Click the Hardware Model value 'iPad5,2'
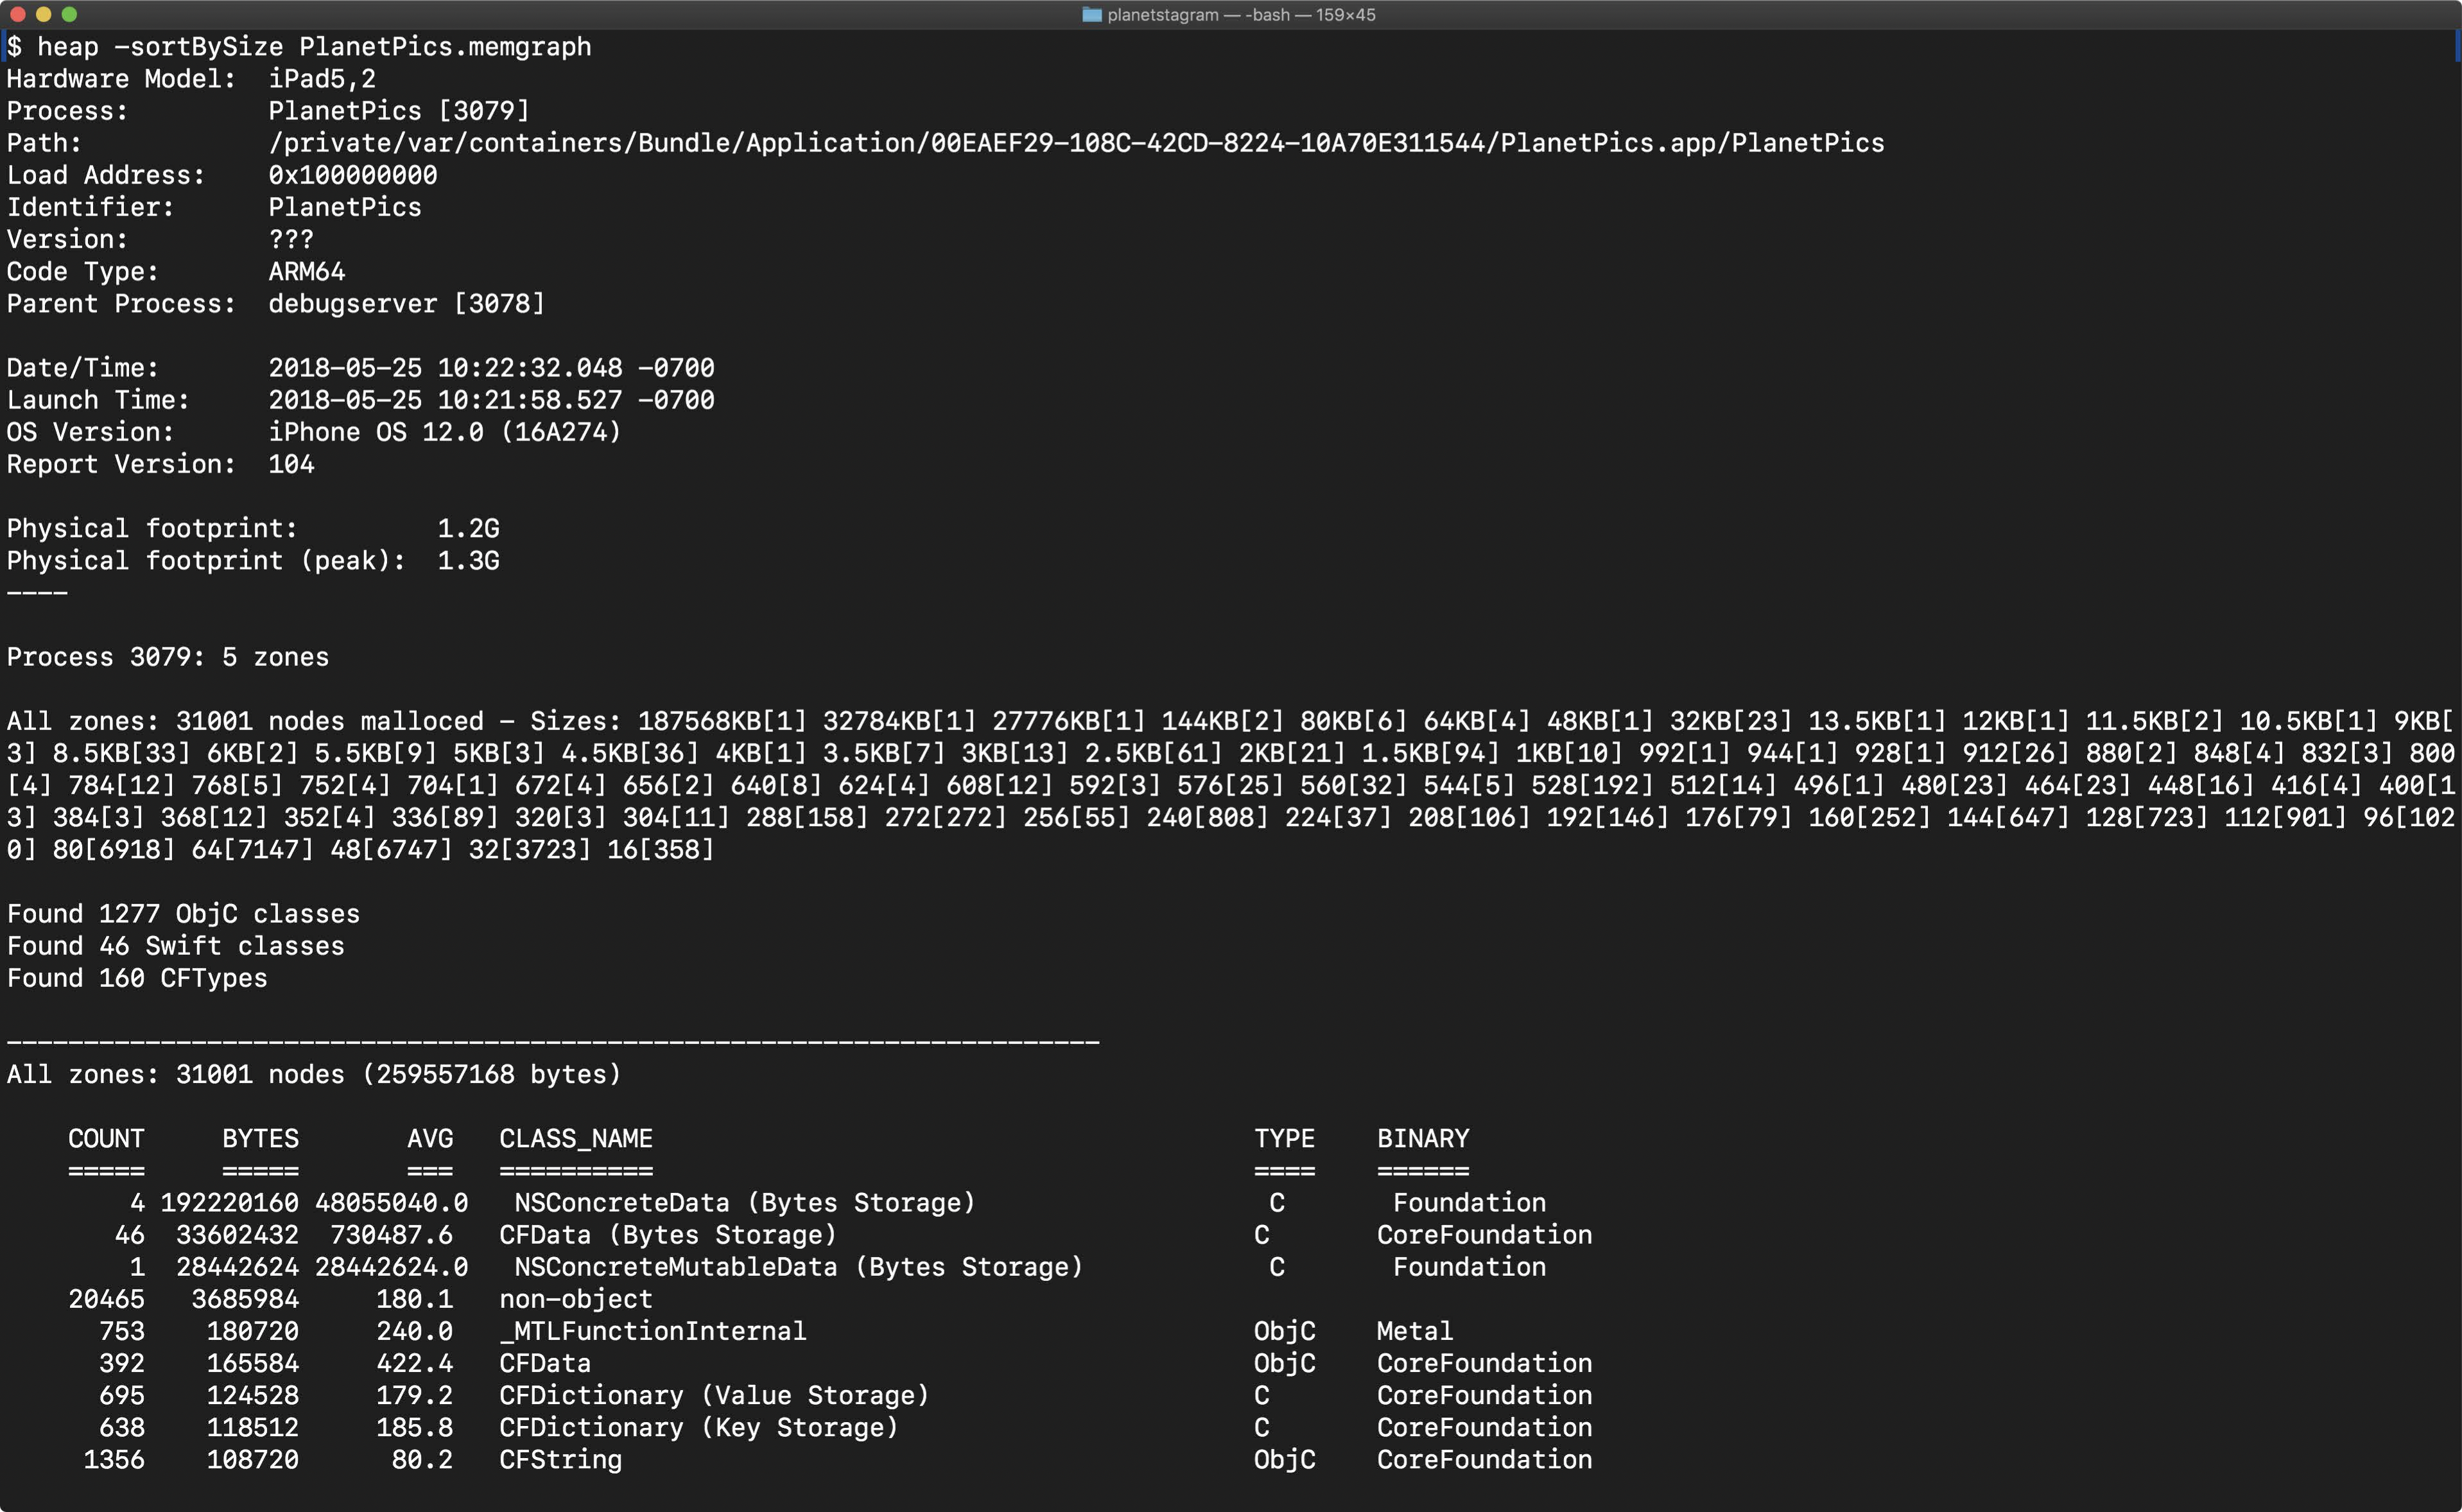 click(x=322, y=79)
